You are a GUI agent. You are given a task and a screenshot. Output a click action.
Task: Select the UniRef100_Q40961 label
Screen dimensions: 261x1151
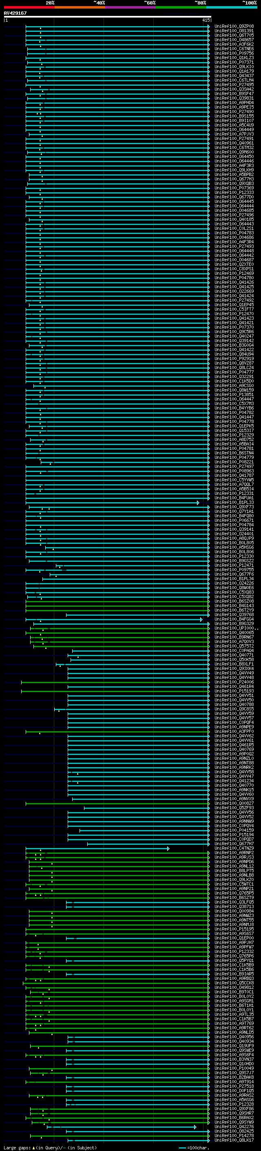[234, 143]
